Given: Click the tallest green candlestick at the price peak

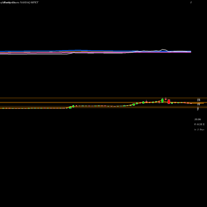Looking at the screenshot, I should [162, 100].
